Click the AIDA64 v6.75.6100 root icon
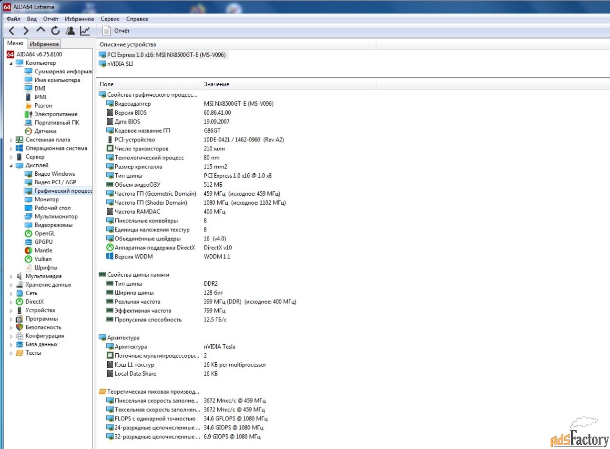610x449 pixels. click(10, 54)
